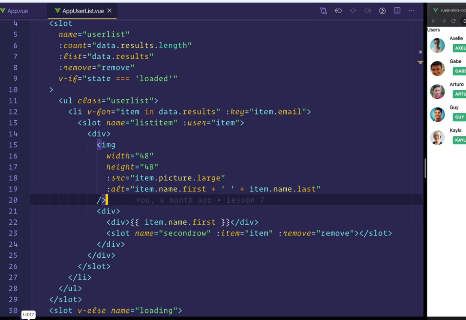Screen dimensions: 466x320
Task: Click the :list="data.results" binding
Action: [x=106, y=57]
